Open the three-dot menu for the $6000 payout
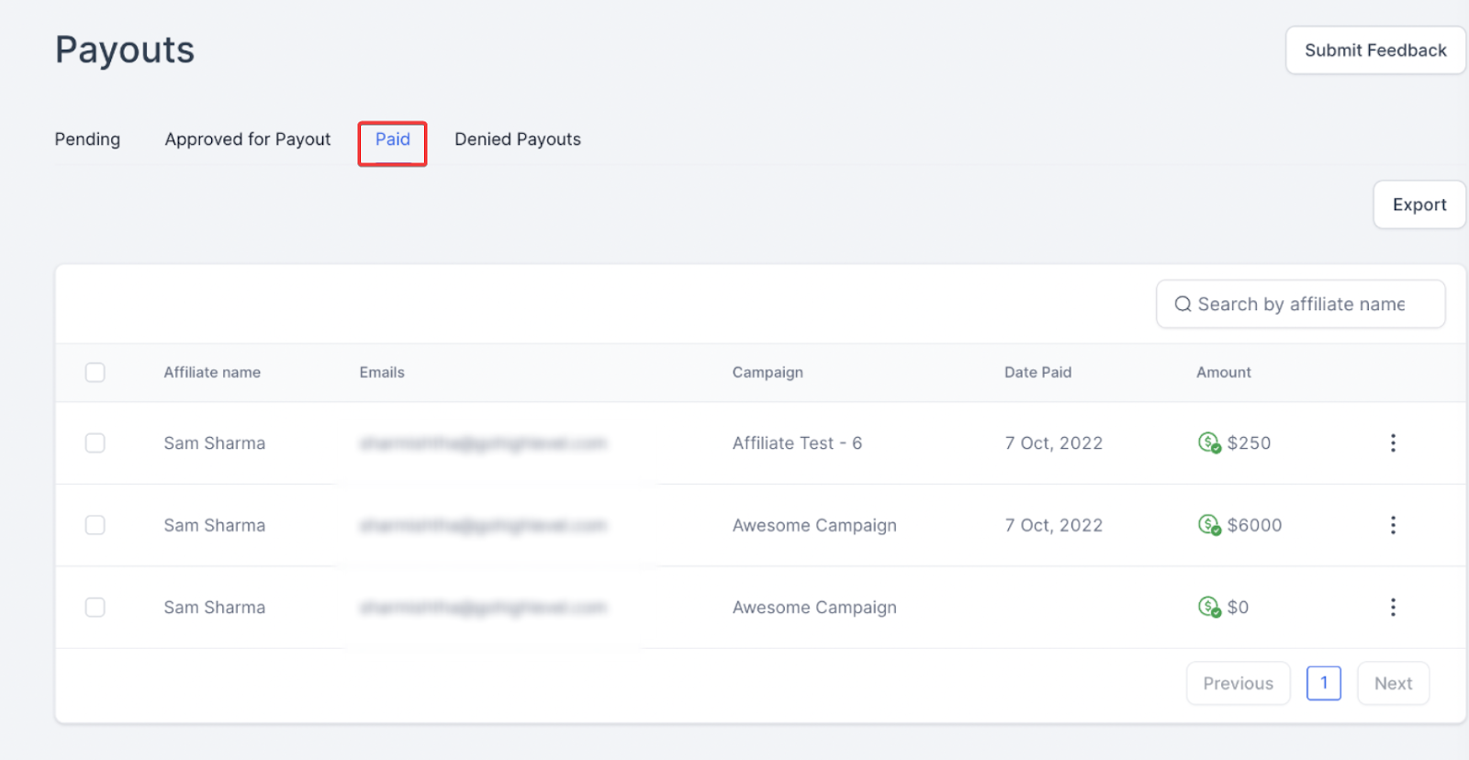 (1393, 525)
